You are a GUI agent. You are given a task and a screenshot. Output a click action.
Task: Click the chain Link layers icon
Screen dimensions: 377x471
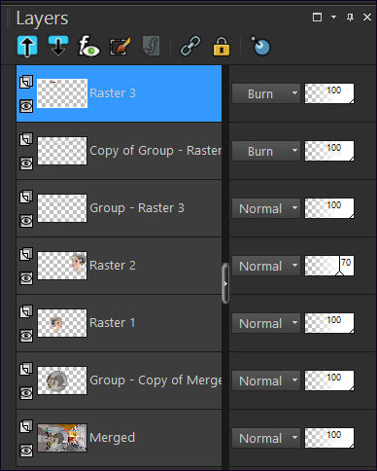[190, 46]
